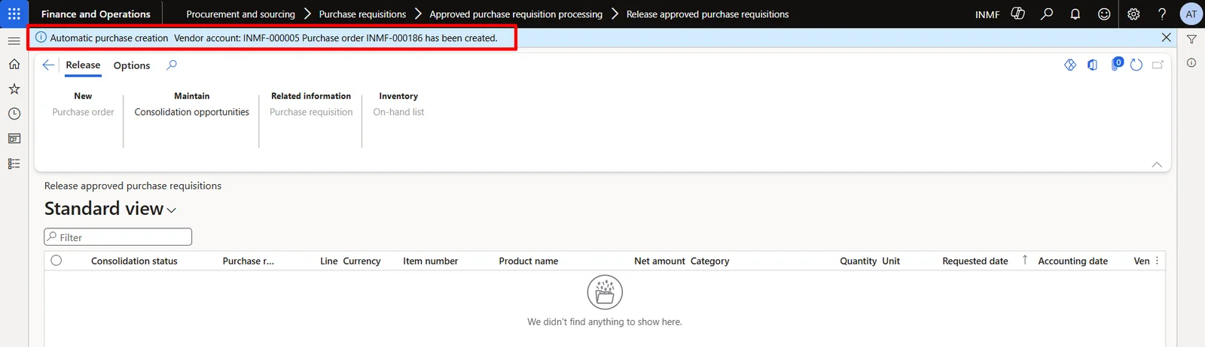Go to Home in left sidebar
The height and width of the screenshot is (347, 1205).
coord(14,65)
